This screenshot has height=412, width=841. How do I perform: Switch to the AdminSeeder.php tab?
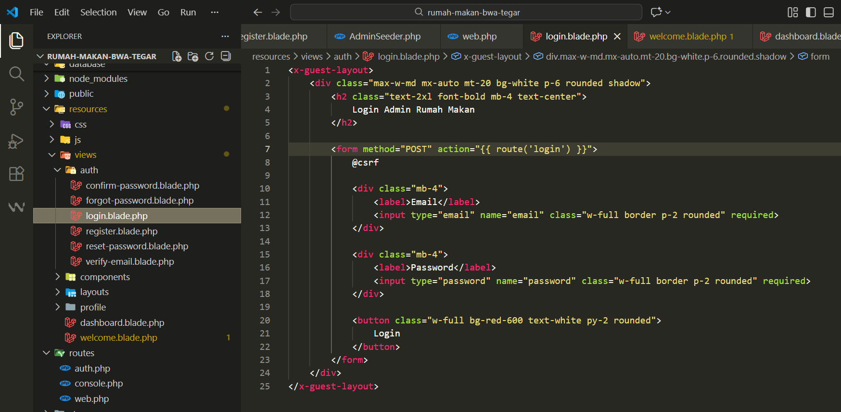pyautogui.click(x=384, y=37)
